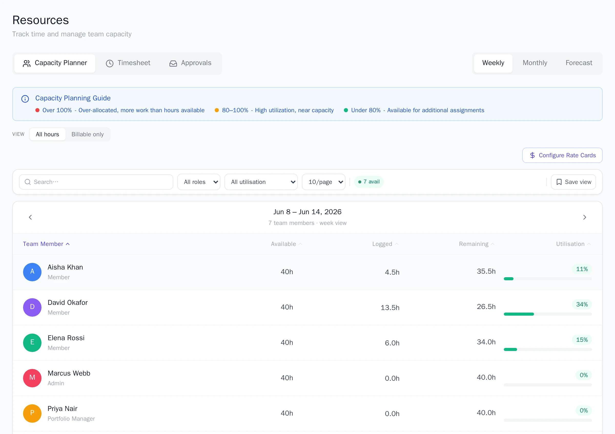Select the Priya Nair name
This screenshot has width=615, height=434.
(x=63, y=409)
